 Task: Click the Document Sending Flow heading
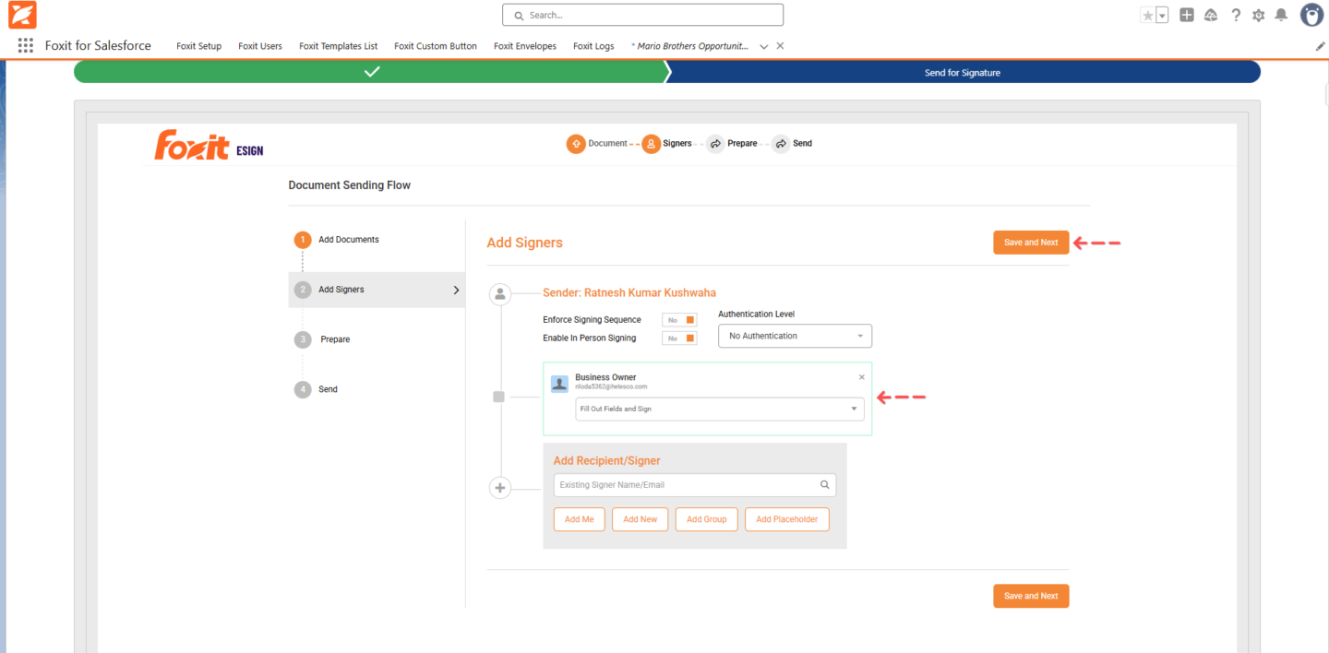(350, 185)
